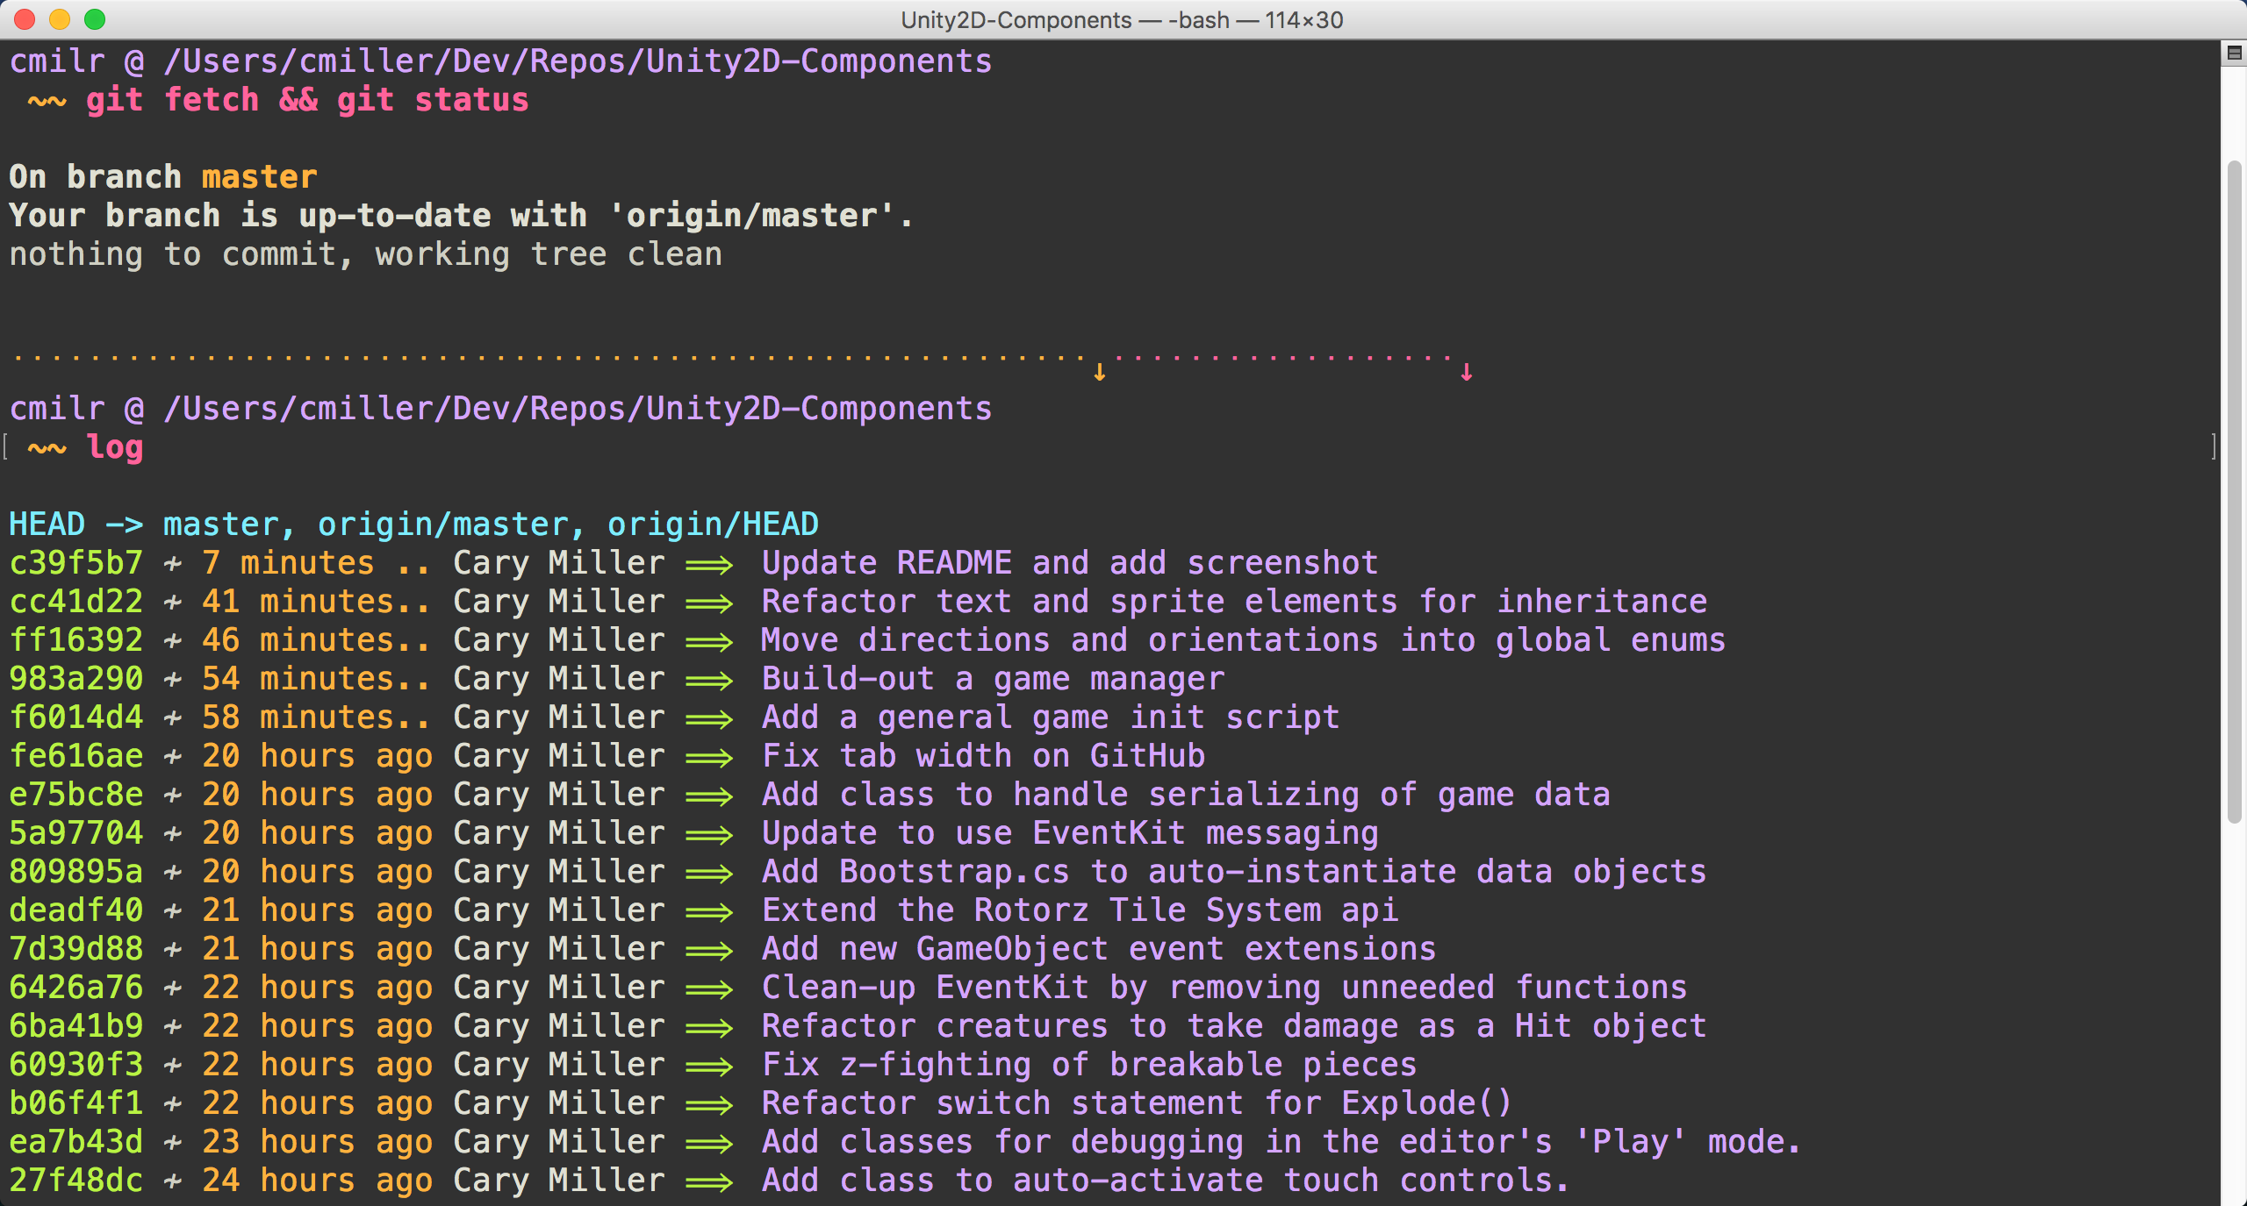Click the green zoom window button

95,19
